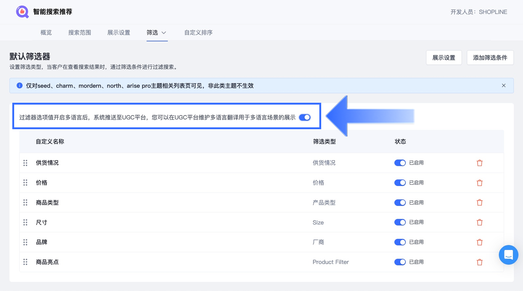The height and width of the screenshot is (291, 523).
Task: Delete the 供货情况 filter row
Action: tap(479, 163)
